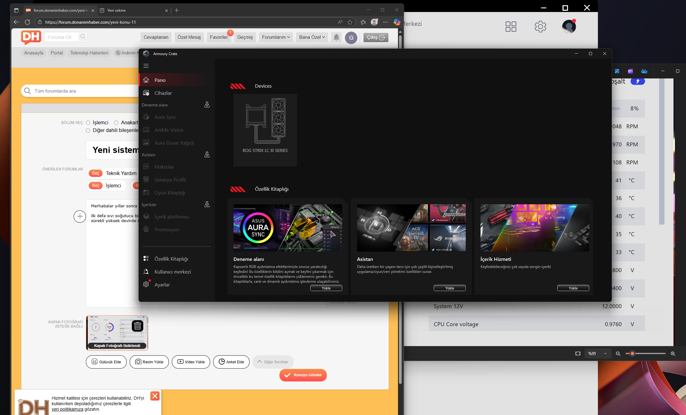Delete the cover photo via trash icon
686x415 pixels.
point(137,326)
